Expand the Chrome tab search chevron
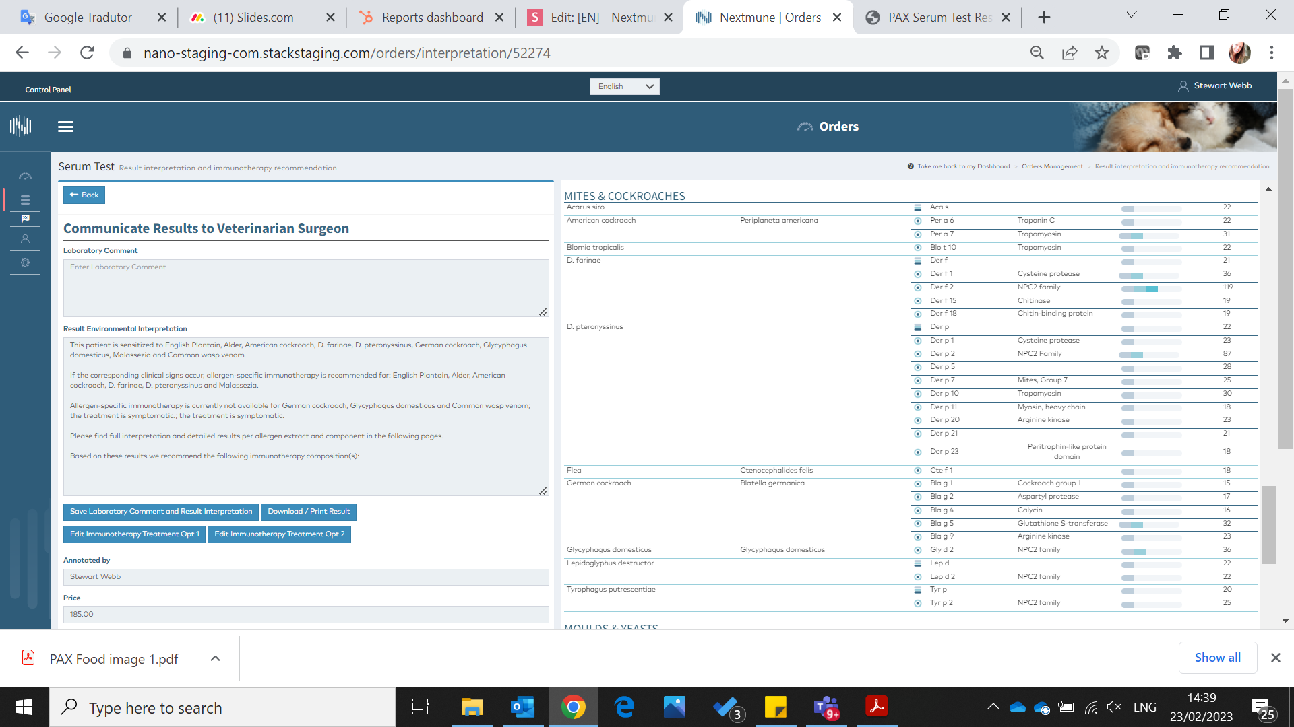Screen dimensions: 1294x727 1132,15
